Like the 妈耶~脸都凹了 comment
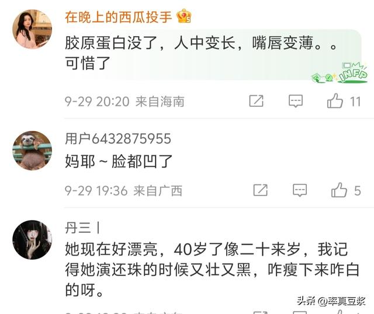Image resolution: width=374 pixels, height=314 pixels. [x=339, y=190]
